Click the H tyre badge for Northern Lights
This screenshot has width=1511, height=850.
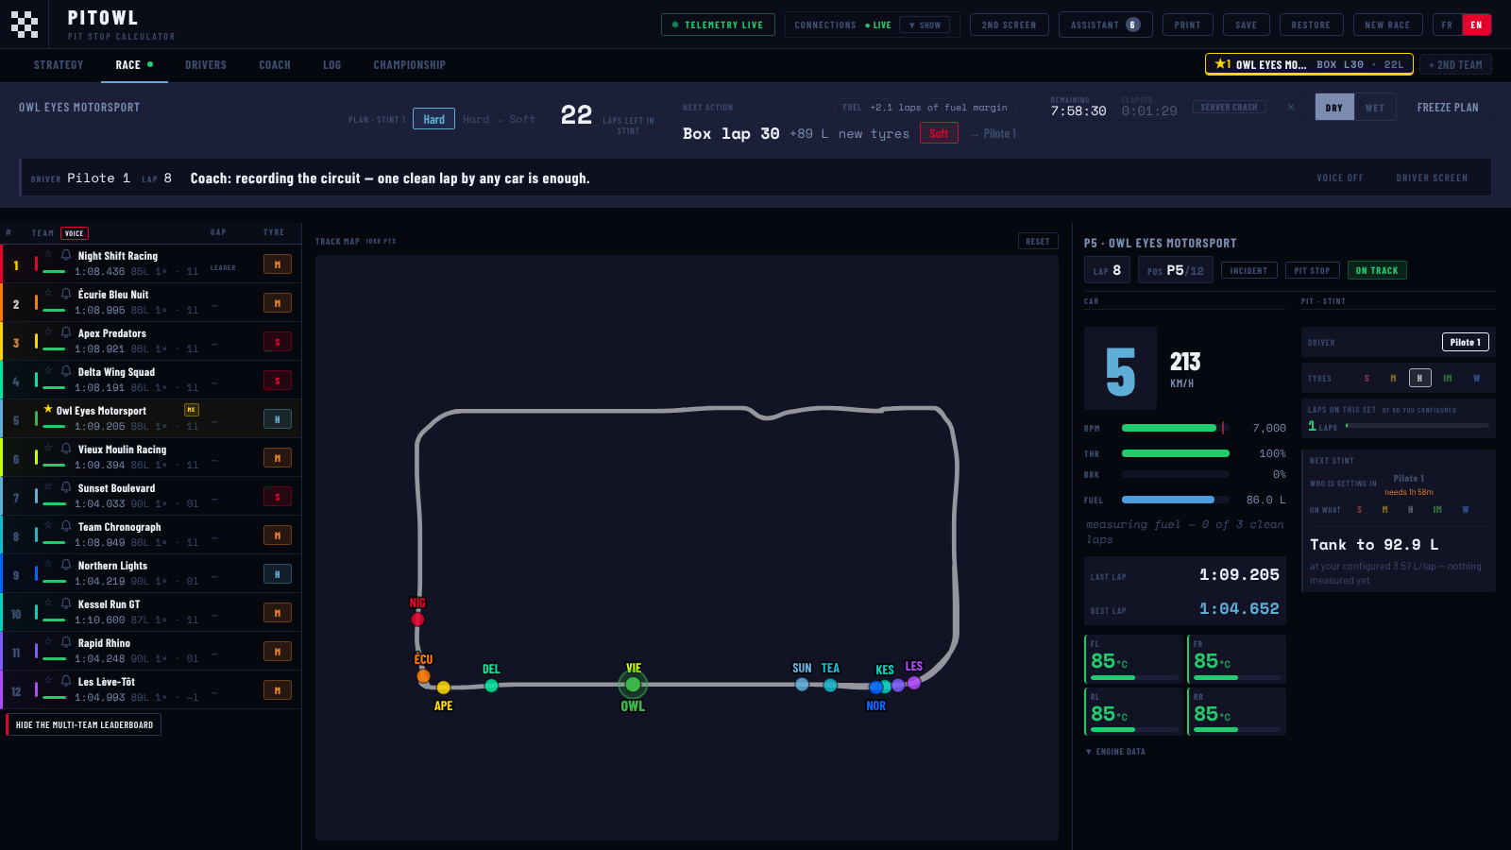point(278,574)
